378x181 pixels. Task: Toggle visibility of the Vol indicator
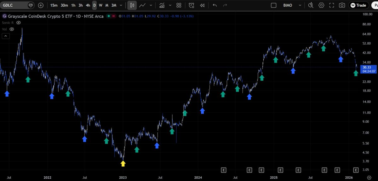(12, 29)
